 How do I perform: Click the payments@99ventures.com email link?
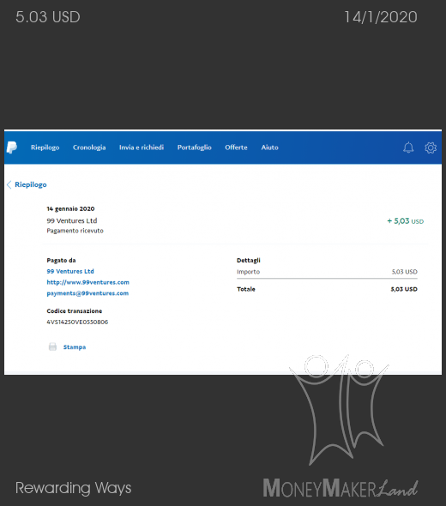pos(87,293)
